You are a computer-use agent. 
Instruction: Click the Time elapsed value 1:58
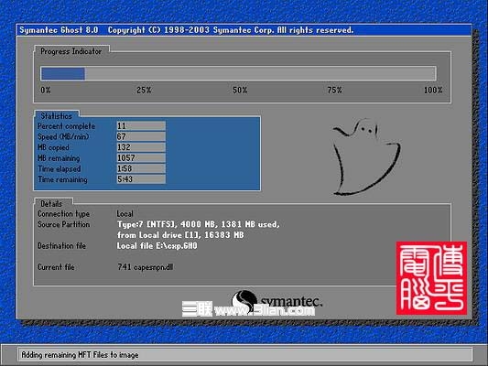[141, 168]
